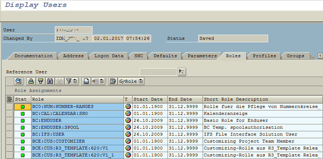Image resolution: width=323 pixels, height=159 pixels.
Task: Click role type icon for BC:ENDUSER row
Action: (128, 120)
